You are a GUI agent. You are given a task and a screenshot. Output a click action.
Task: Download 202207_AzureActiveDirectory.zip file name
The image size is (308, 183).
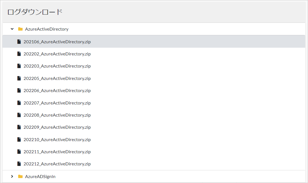(x=57, y=103)
